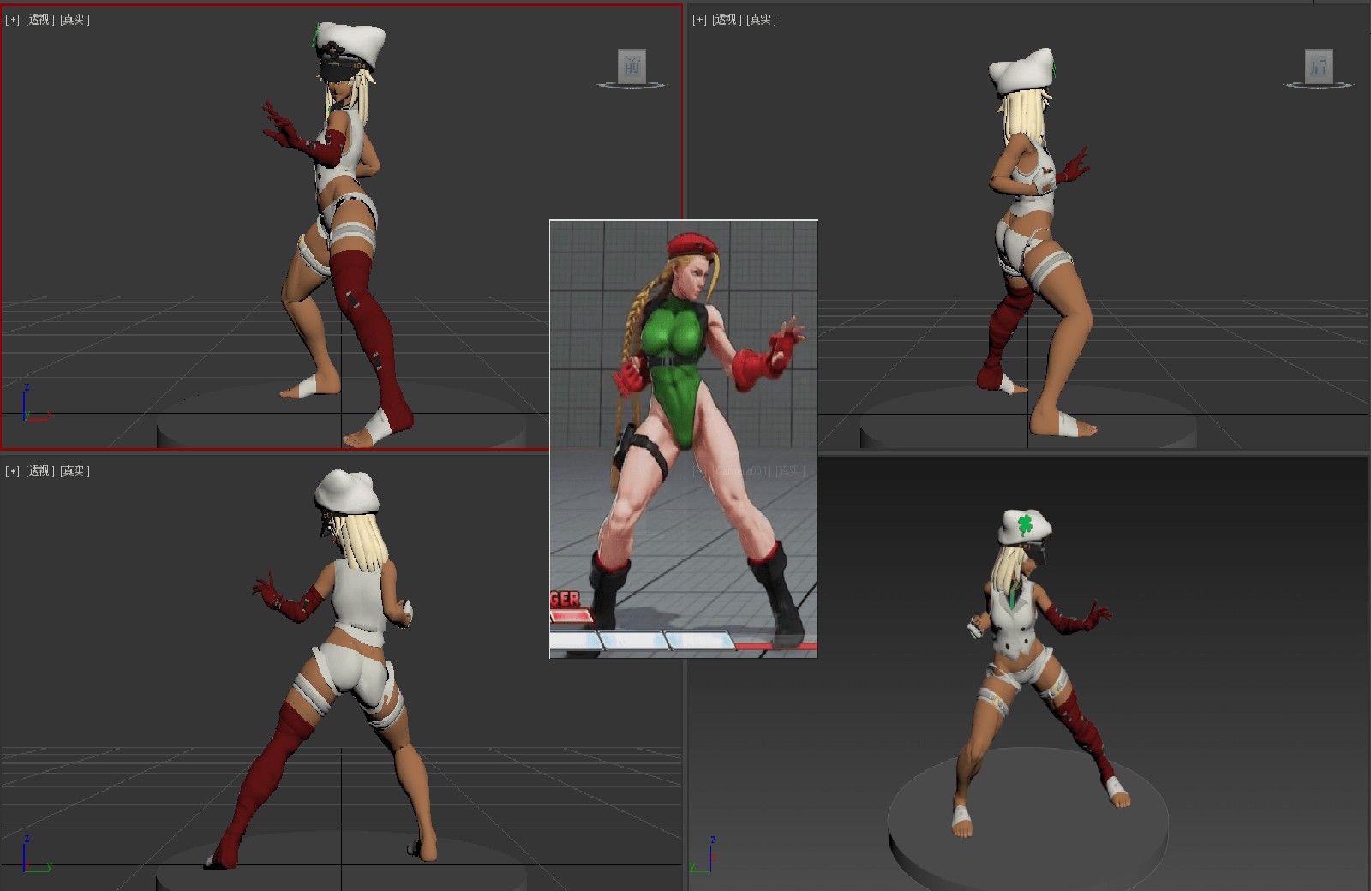This screenshot has width=1371, height=891.
Task: Click the compass ring under the 前 ViewCube
Action: tap(632, 85)
